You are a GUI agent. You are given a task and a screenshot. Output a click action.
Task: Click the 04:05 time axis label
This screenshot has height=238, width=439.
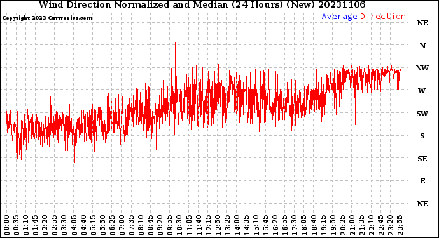[x=74, y=225]
